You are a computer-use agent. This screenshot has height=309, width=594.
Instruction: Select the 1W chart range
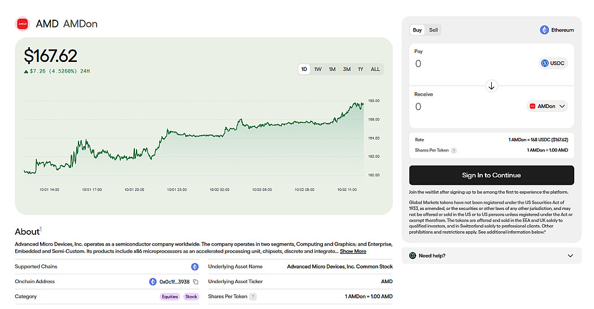coord(318,69)
